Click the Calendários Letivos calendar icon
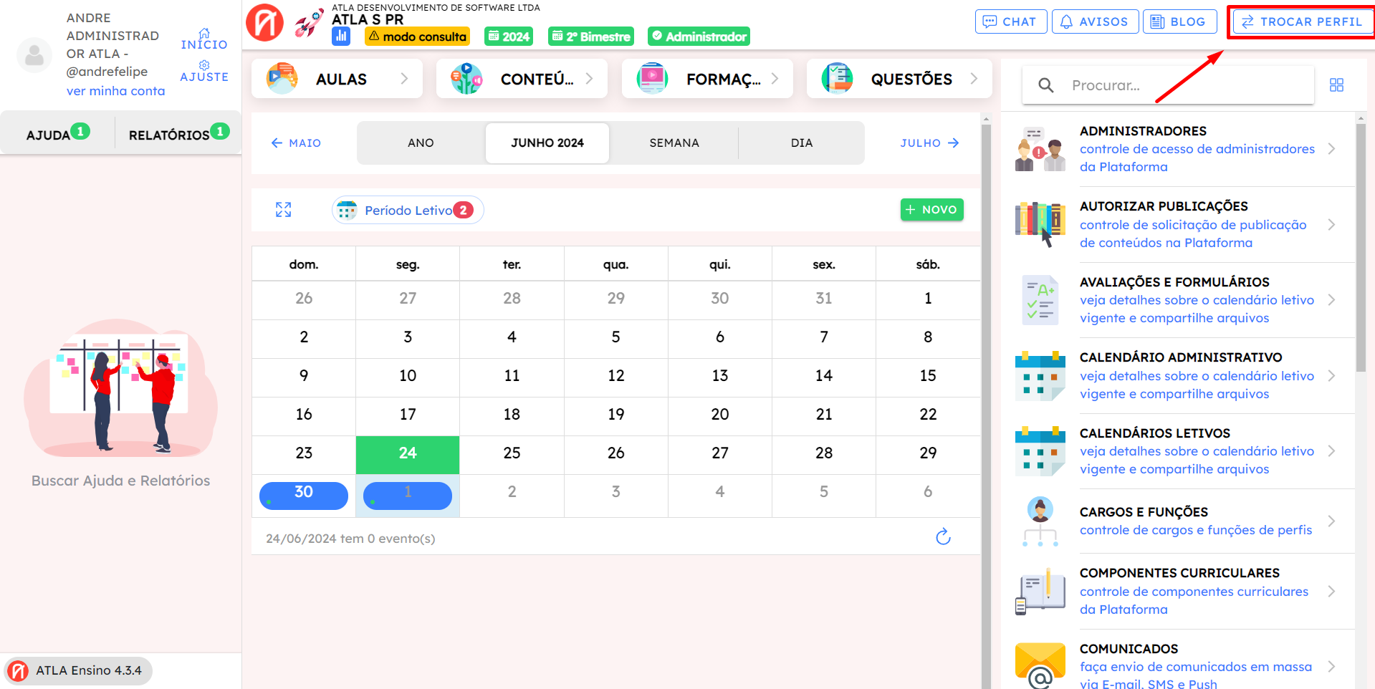Screen dimensions: 1375x689 (x=1040, y=451)
